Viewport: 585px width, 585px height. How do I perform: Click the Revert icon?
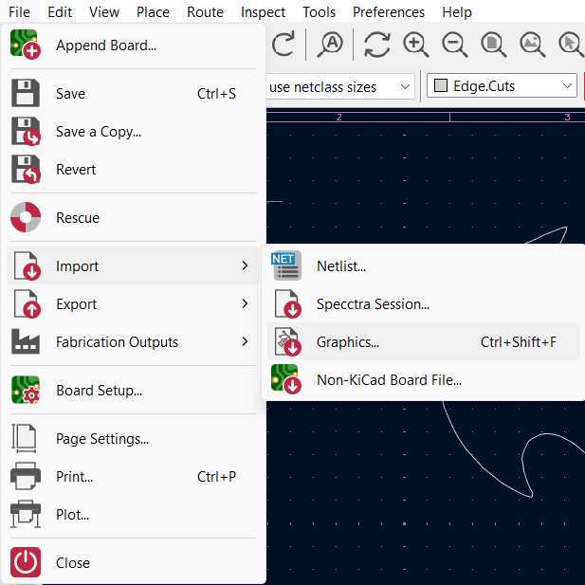[x=26, y=169]
